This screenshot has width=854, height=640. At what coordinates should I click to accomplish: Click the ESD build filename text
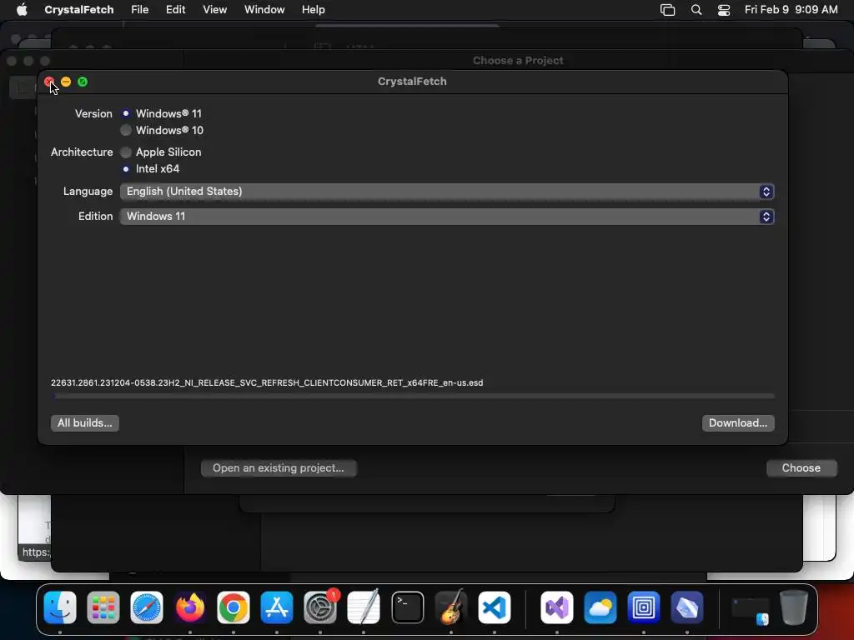(267, 382)
